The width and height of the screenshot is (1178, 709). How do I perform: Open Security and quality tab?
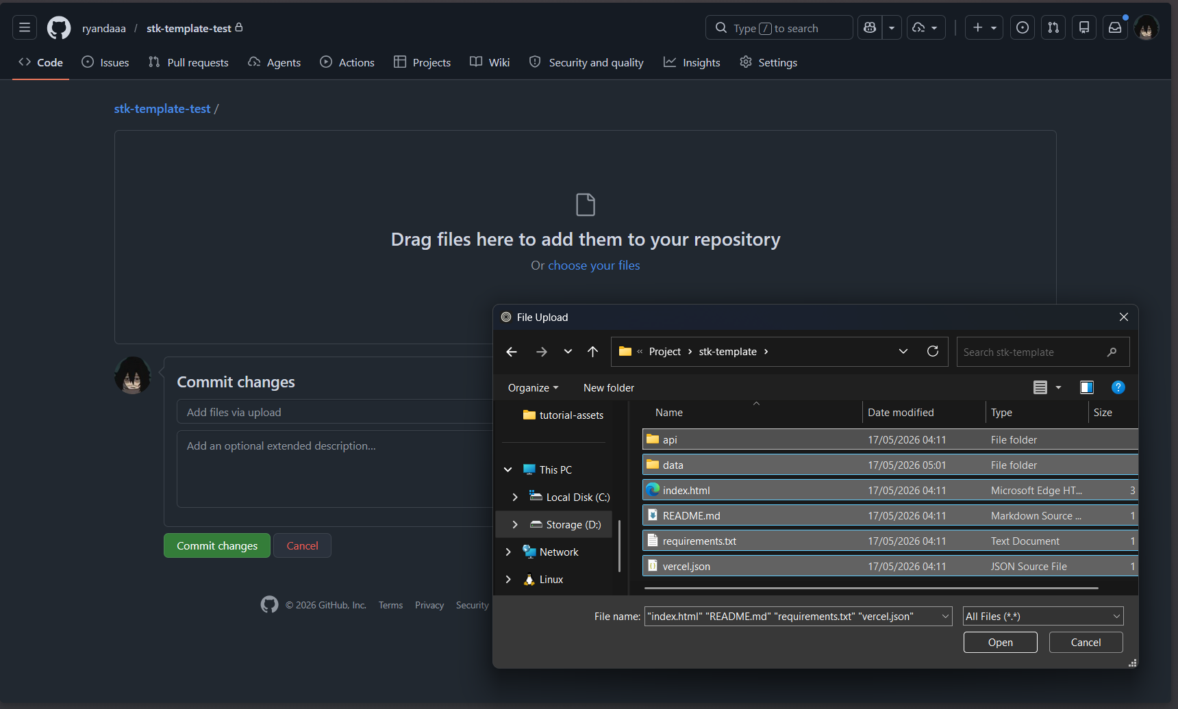coord(586,62)
